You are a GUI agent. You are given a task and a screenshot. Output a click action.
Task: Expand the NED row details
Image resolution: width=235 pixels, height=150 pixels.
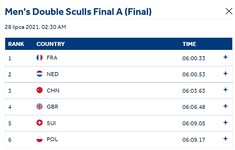(225, 74)
